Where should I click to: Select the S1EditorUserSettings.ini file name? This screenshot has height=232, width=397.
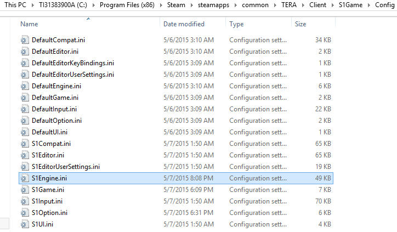tap(66, 167)
